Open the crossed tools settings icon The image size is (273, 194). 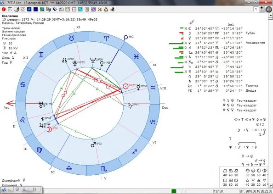pyautogui.click(x=100, y=9)
